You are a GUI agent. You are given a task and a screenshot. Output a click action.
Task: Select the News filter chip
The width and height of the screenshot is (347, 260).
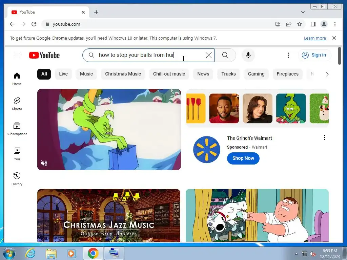point(203,74)
